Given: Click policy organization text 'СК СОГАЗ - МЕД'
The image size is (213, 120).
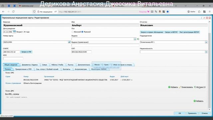Looking at the screenshot, I should click(x=76, y=80).
